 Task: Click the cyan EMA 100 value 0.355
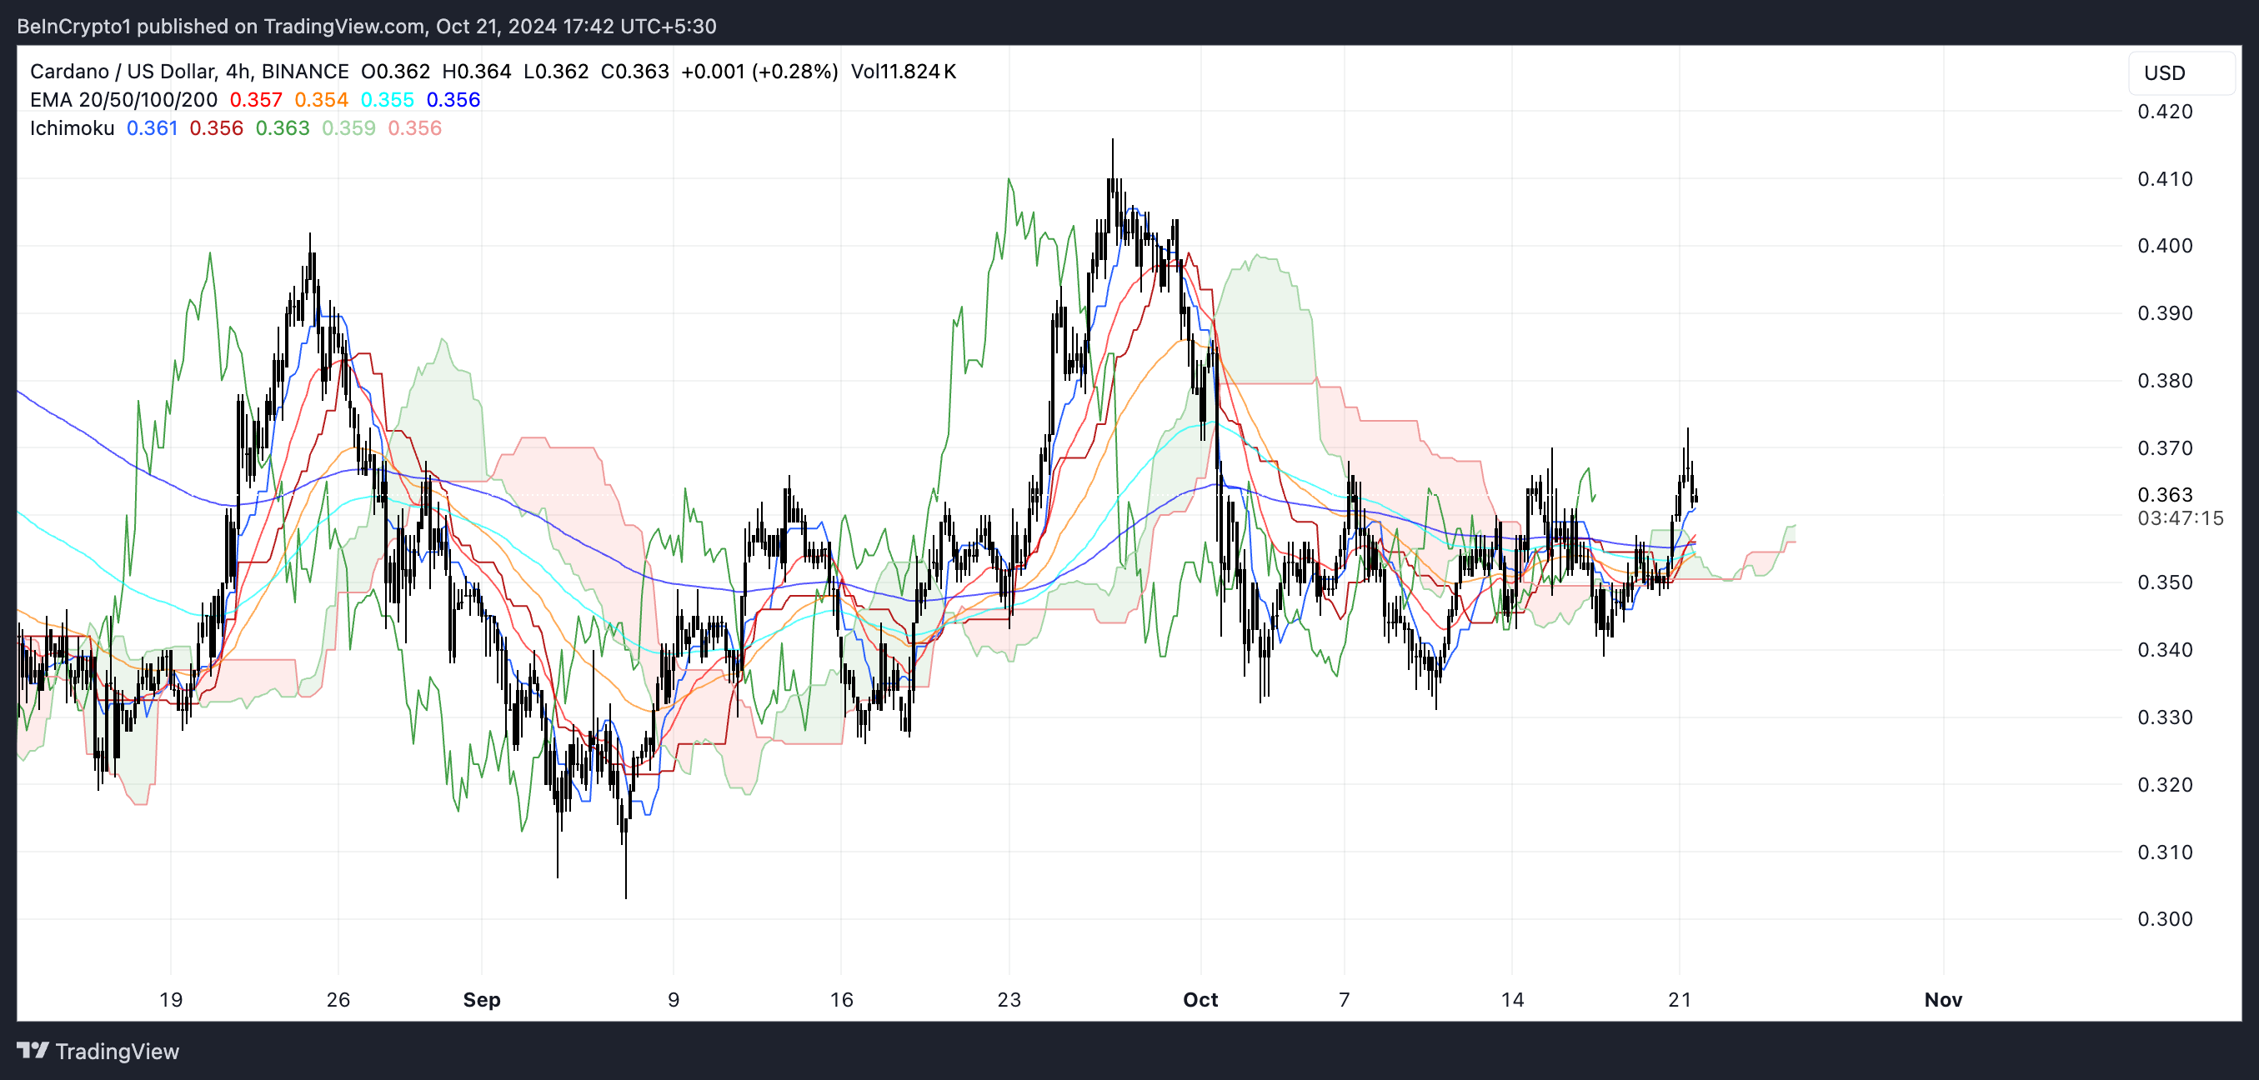387,100
